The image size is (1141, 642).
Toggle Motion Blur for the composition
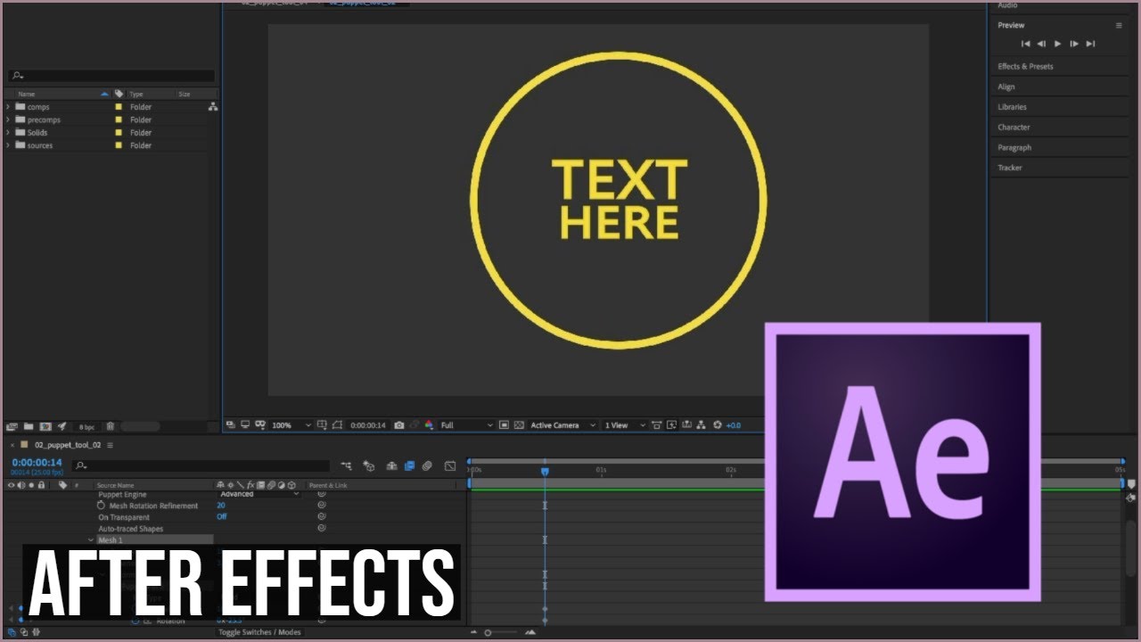click(428, 465)
